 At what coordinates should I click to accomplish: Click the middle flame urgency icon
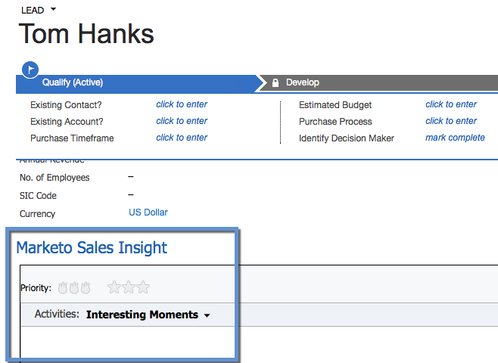[74, 287]
